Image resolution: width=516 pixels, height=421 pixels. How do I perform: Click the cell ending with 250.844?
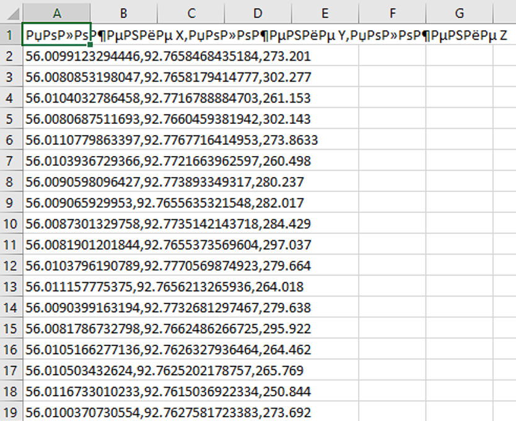click(56, 392)
